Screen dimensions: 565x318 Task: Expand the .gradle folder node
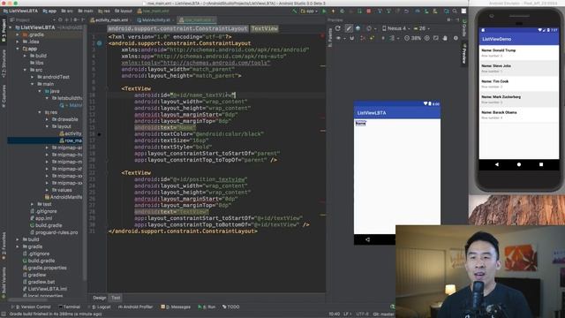(x=18, y=34)
